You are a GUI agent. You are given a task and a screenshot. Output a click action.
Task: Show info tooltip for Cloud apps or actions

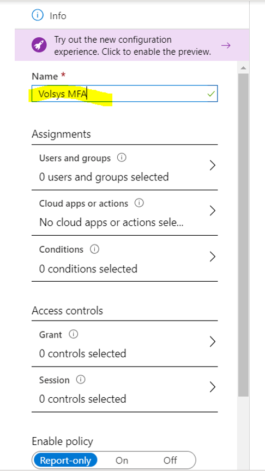139,203
